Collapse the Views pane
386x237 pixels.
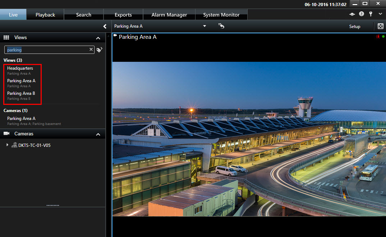(x=98, y=38)
